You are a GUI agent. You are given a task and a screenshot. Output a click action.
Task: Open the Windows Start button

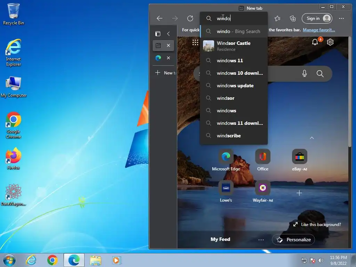pos(9,260)
